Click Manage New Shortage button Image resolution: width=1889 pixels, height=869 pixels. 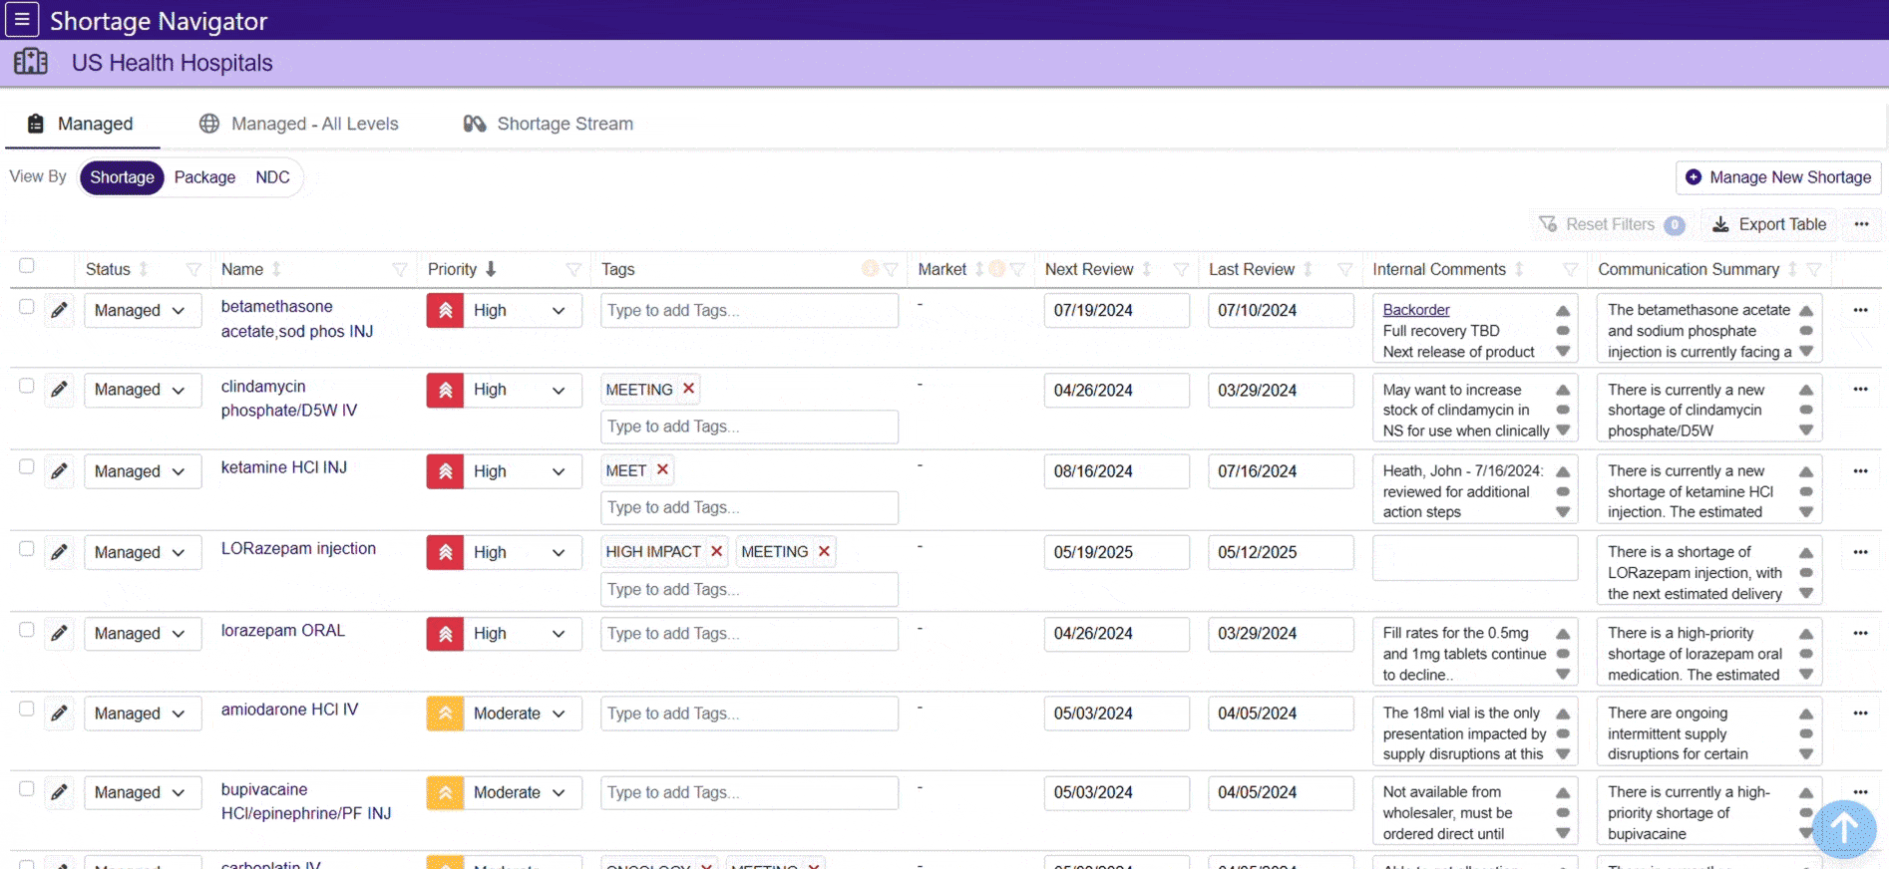click(1778, 177)
